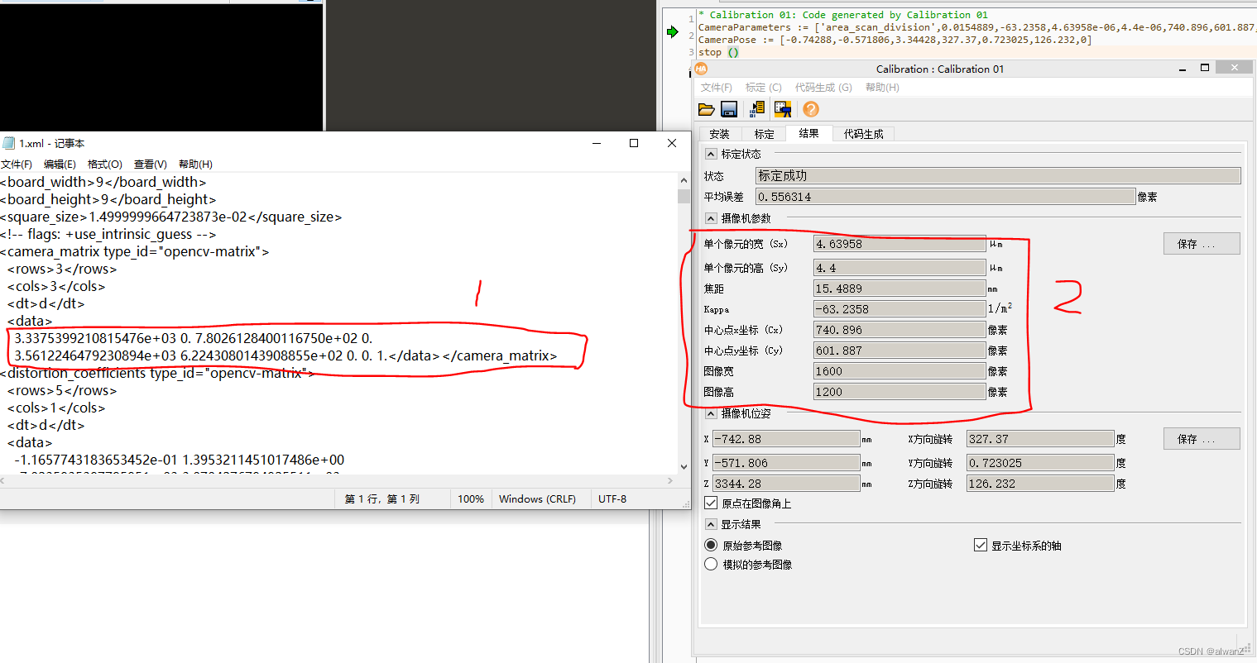Viewport: 1257px width, 663px height.
Task: Switch to the 安装 tab
Action: (x=720, y=133)
